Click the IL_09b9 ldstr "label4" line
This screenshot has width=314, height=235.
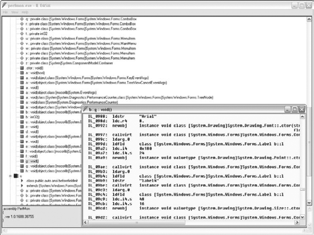coord(124,181)
